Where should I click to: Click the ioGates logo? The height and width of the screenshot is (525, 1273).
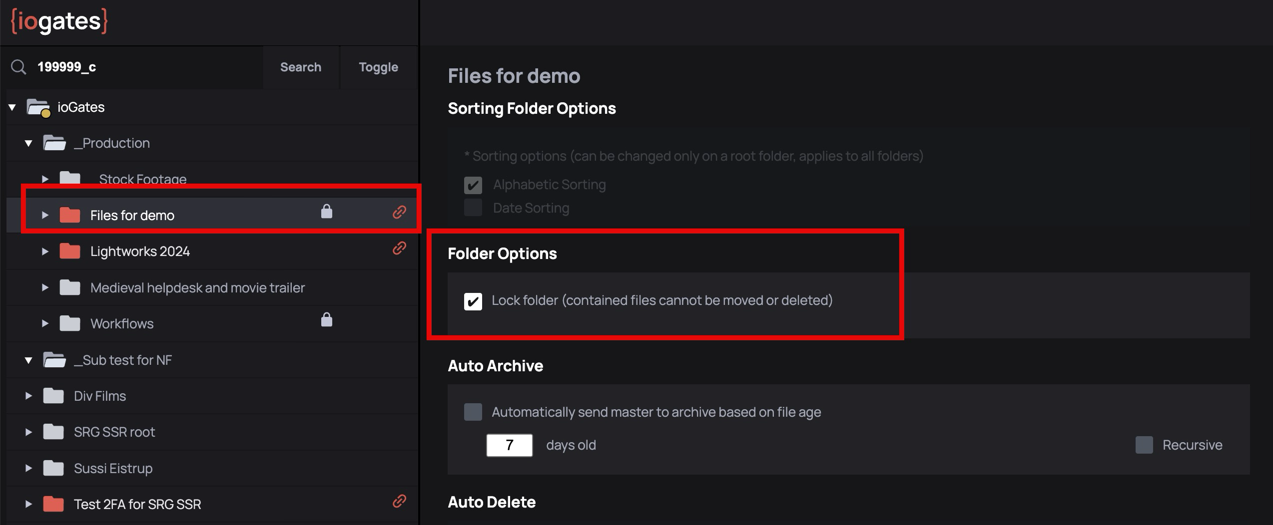point(59,21)
